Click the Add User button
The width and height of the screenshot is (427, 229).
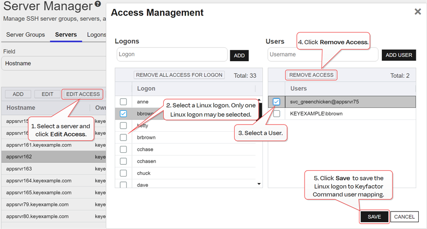(x=398, y=55)
